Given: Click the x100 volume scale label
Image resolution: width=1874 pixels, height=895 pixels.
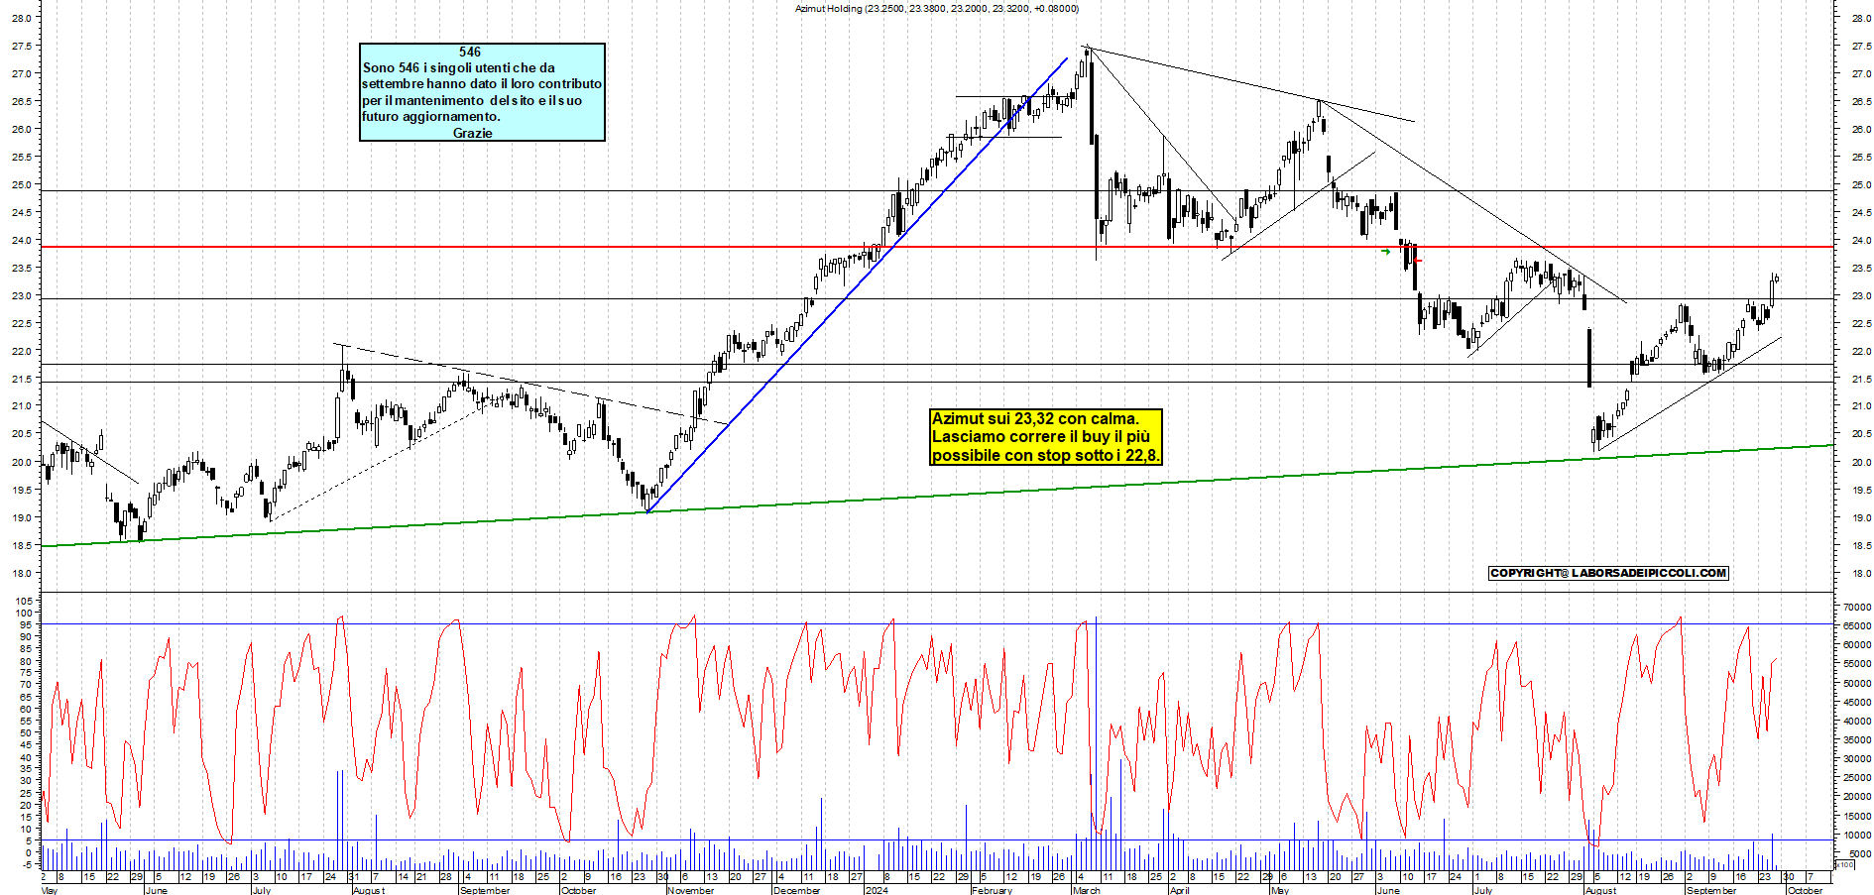Looking at the screenshot, I should pos(1844,864).
